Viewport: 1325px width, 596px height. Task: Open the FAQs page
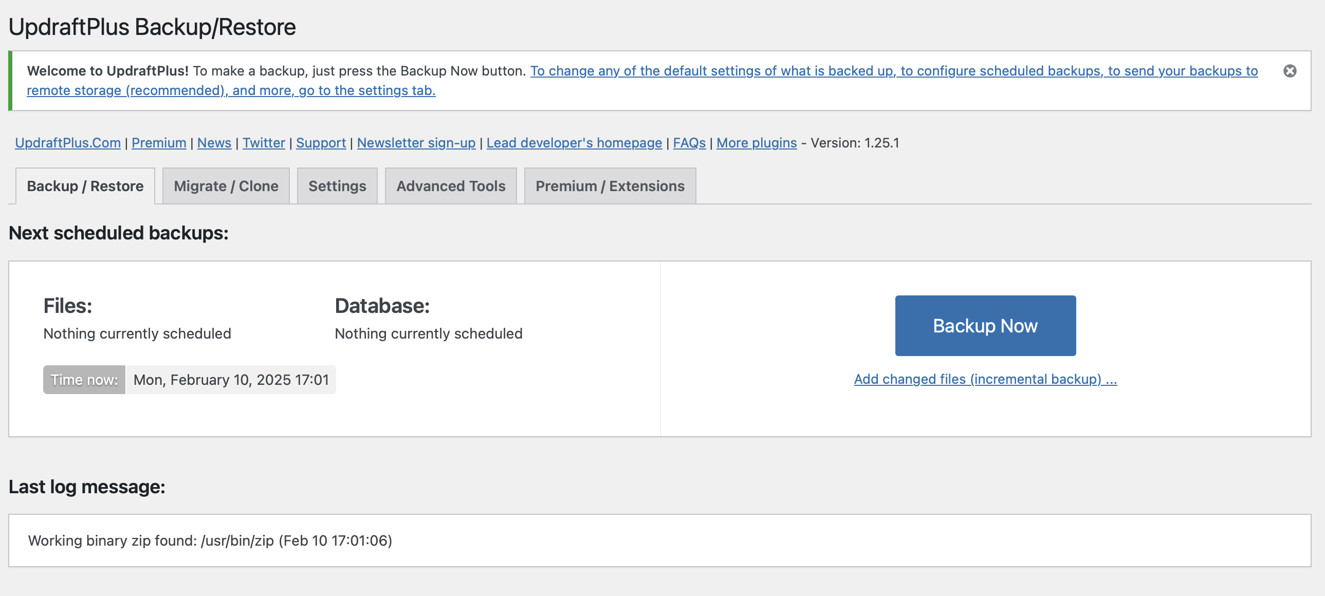click(689, 143)
